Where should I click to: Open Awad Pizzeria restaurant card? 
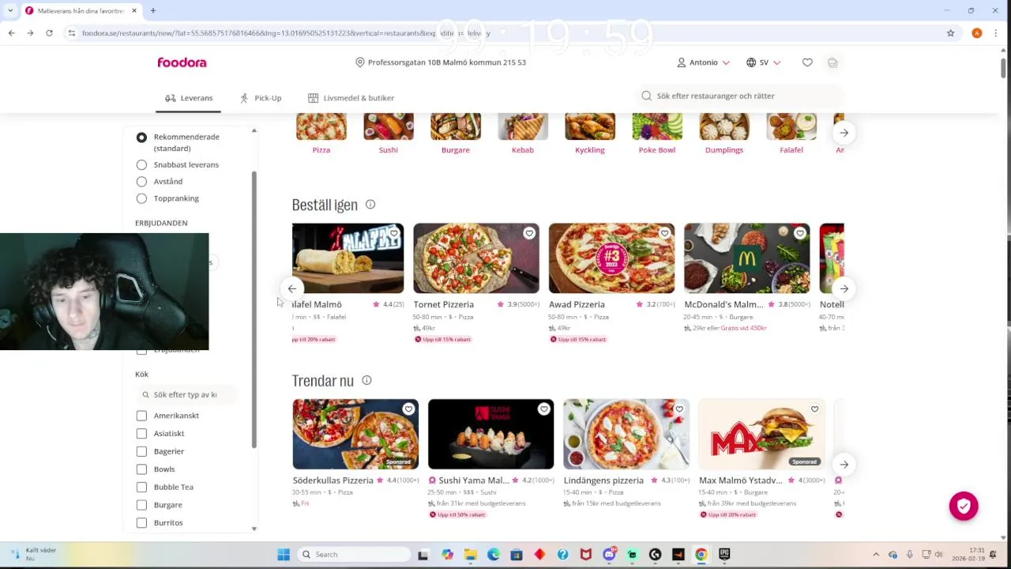611,283
